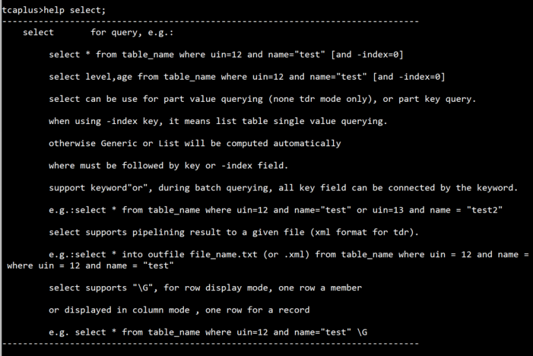Click the 'select level,age' example line
The width and height of the screenshot is (533, 356).
[x=247, y=77]
